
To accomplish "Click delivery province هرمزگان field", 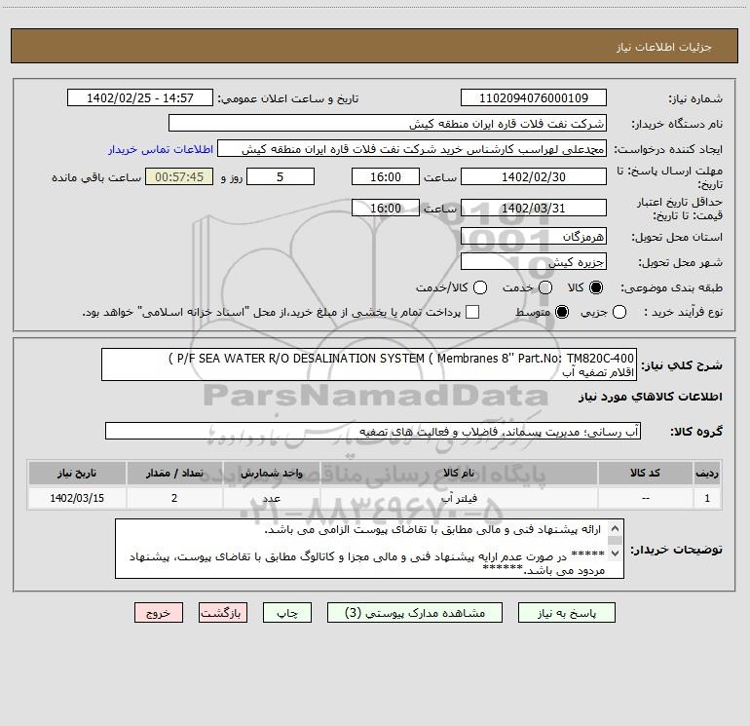I will coord(534,237).
